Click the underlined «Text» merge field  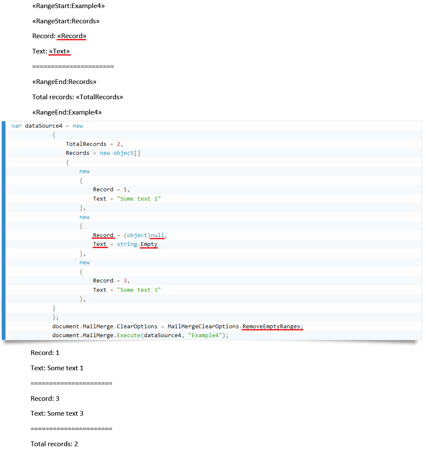click(59, 51)
